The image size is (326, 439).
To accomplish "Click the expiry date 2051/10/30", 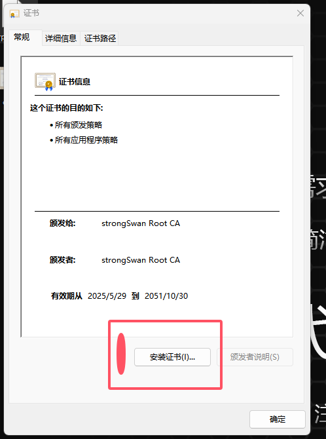I will point(166,296).
